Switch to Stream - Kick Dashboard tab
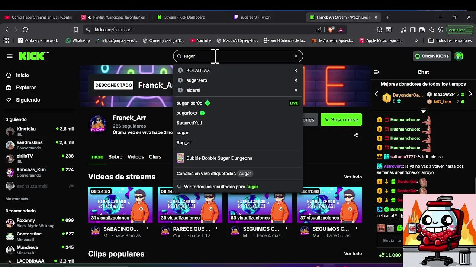This screenshot has width=476, height=267. (190, 17)
